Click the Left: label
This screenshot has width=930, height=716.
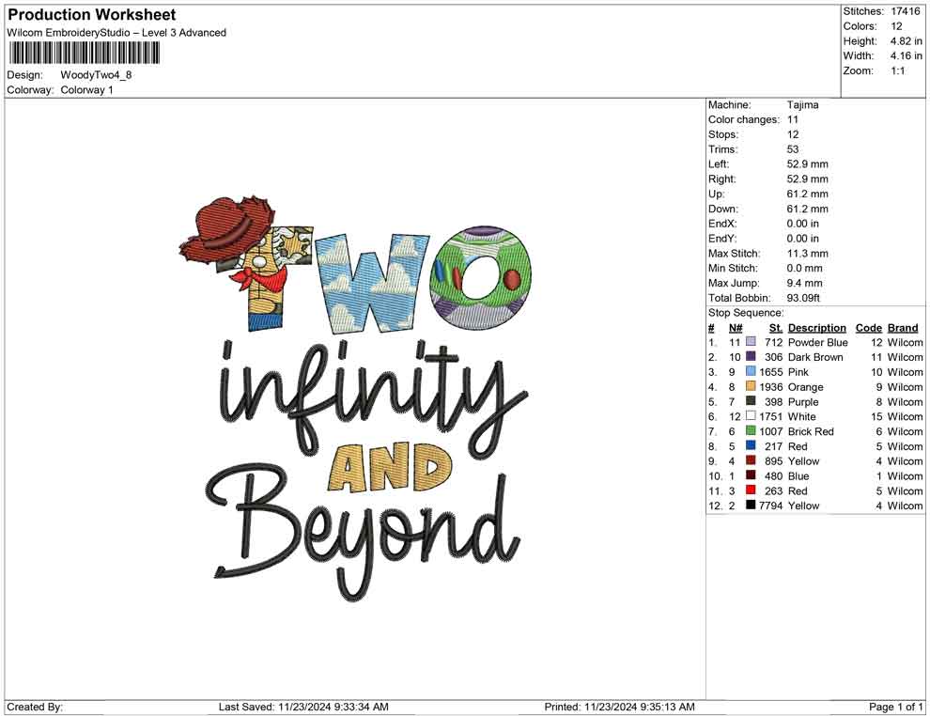719,163
